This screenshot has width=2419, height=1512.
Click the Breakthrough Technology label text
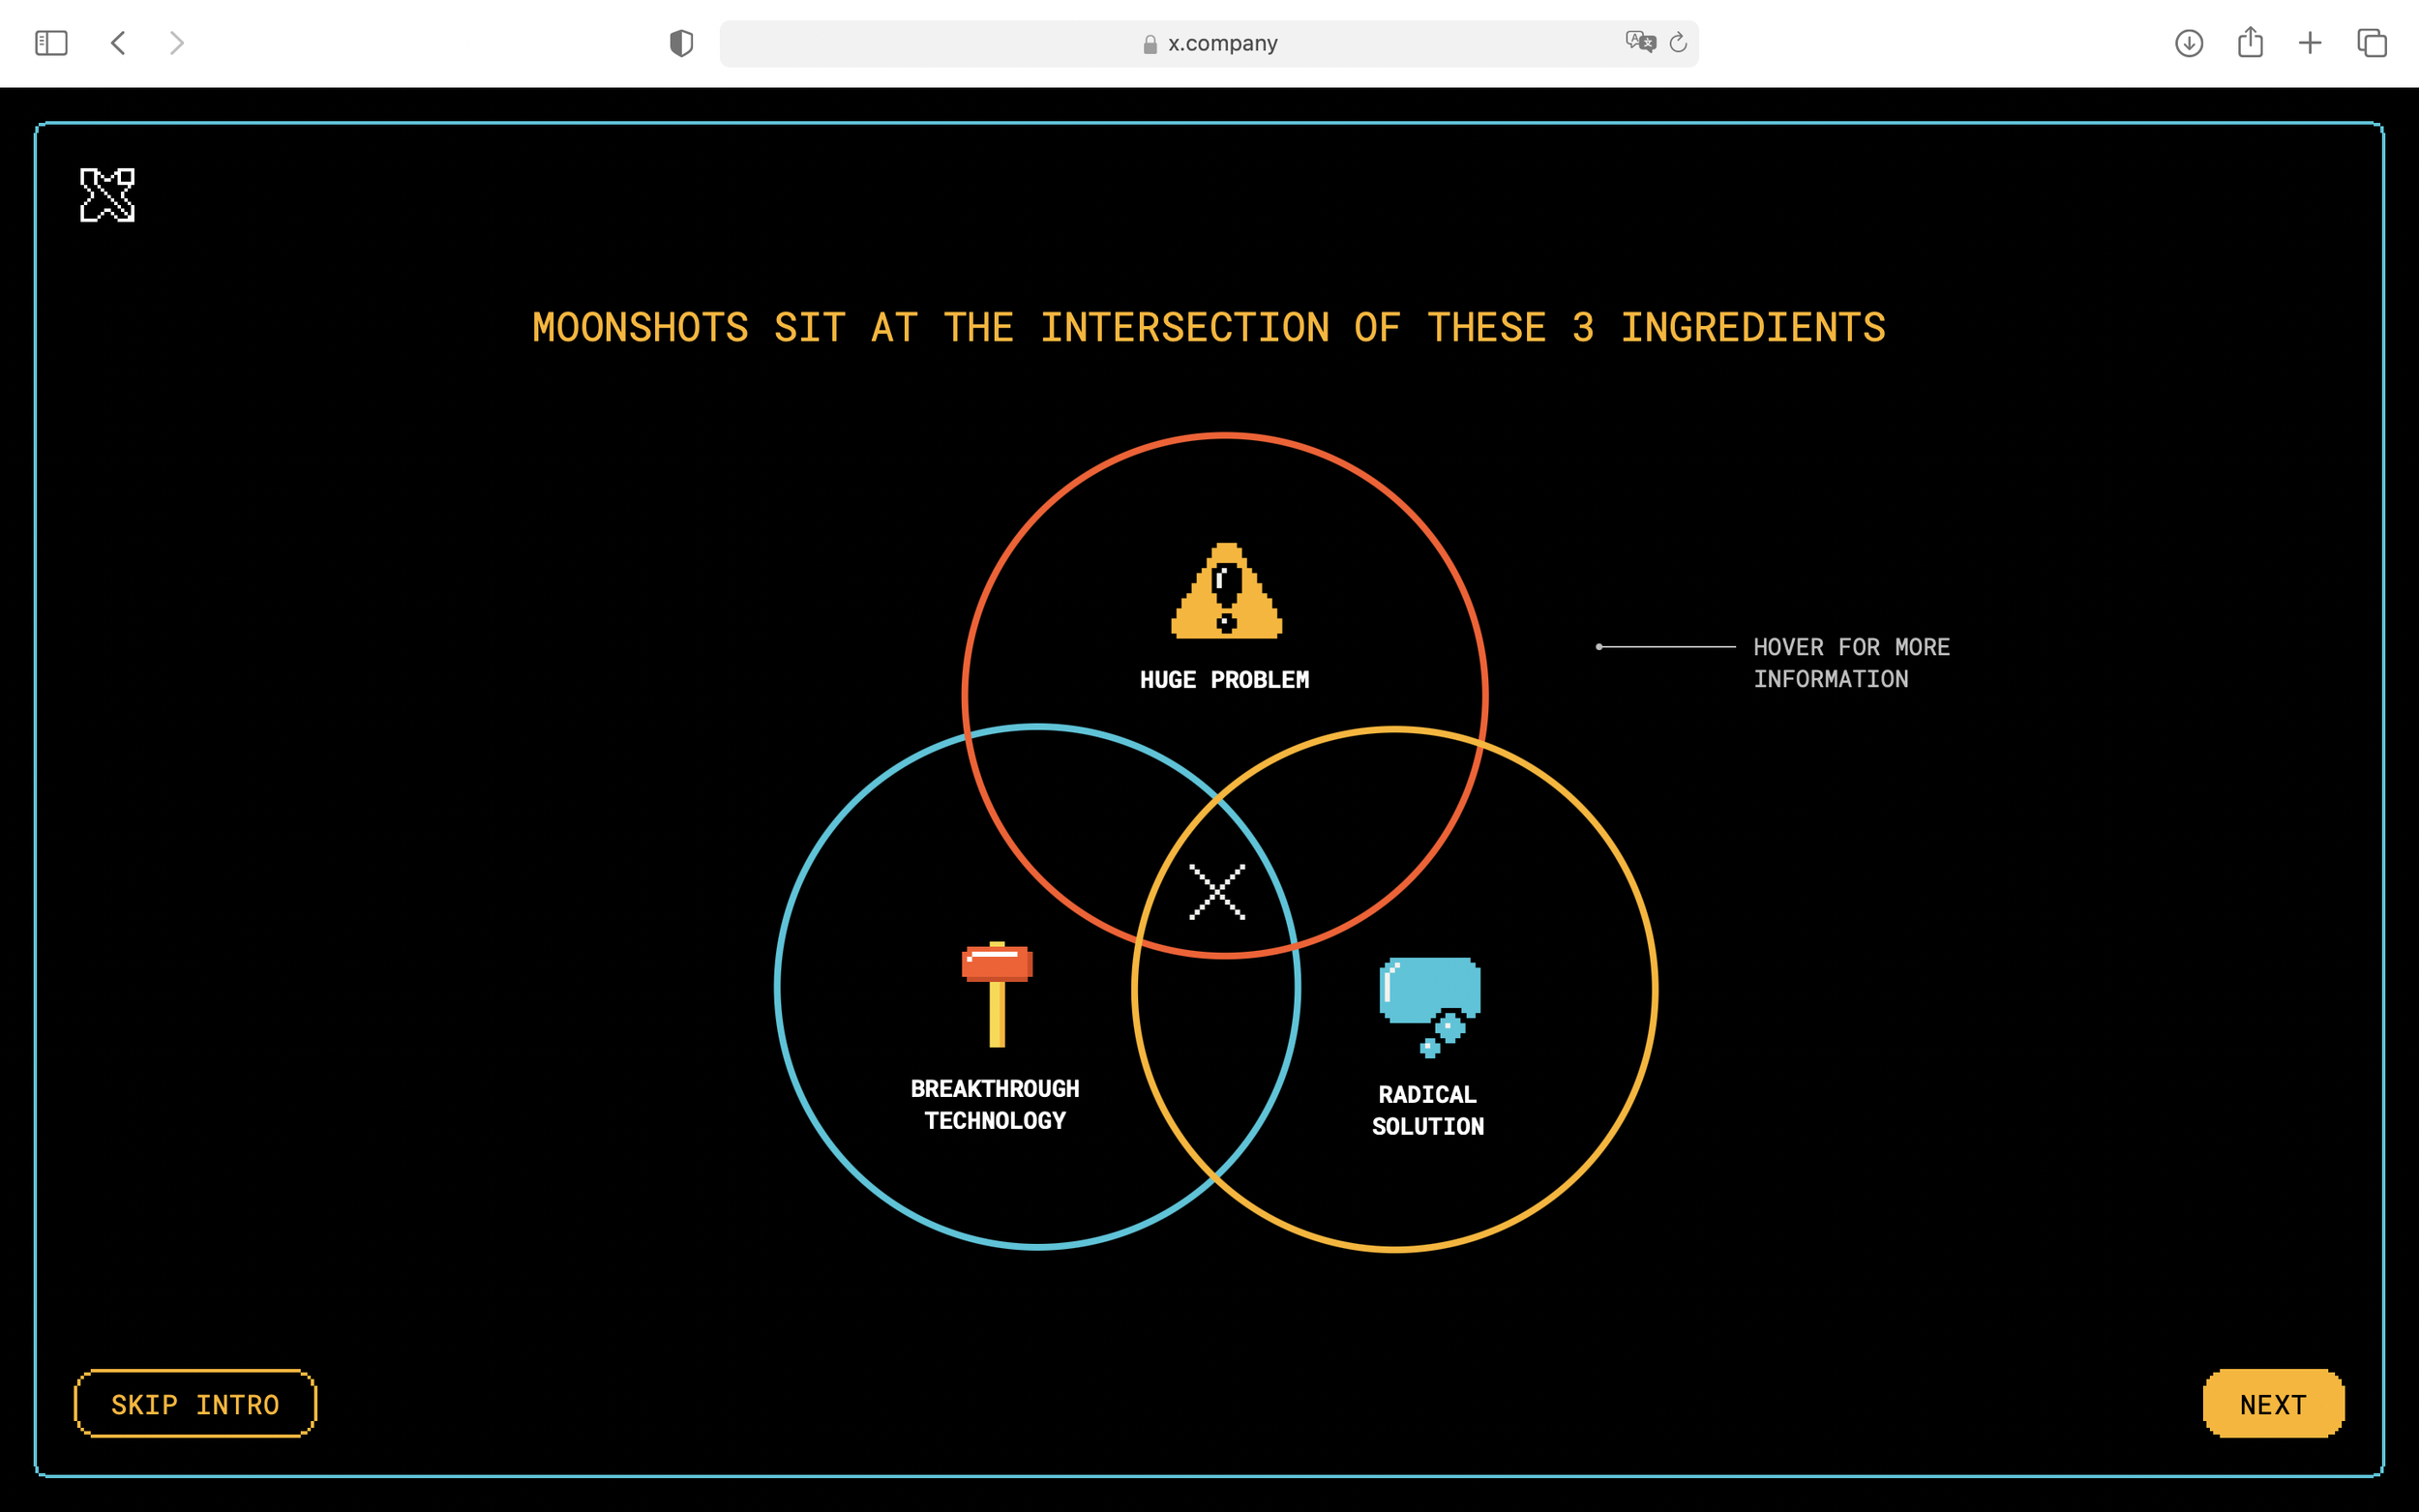click(x=995, y=1104)
